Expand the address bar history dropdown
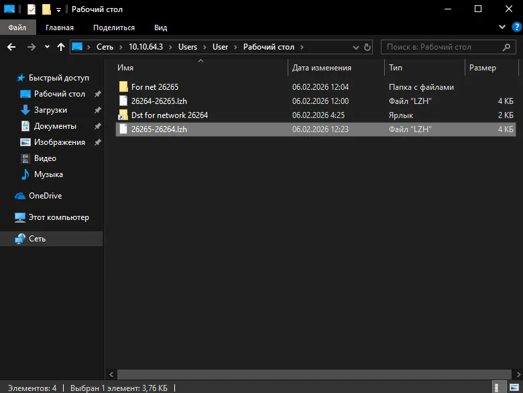This screenshot has height=393, width=523. [x=356, y=48]
